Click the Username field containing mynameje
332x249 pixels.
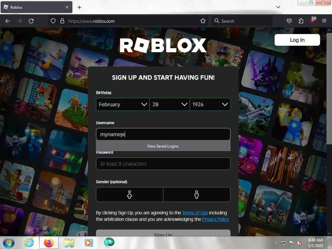click(163, 134)
